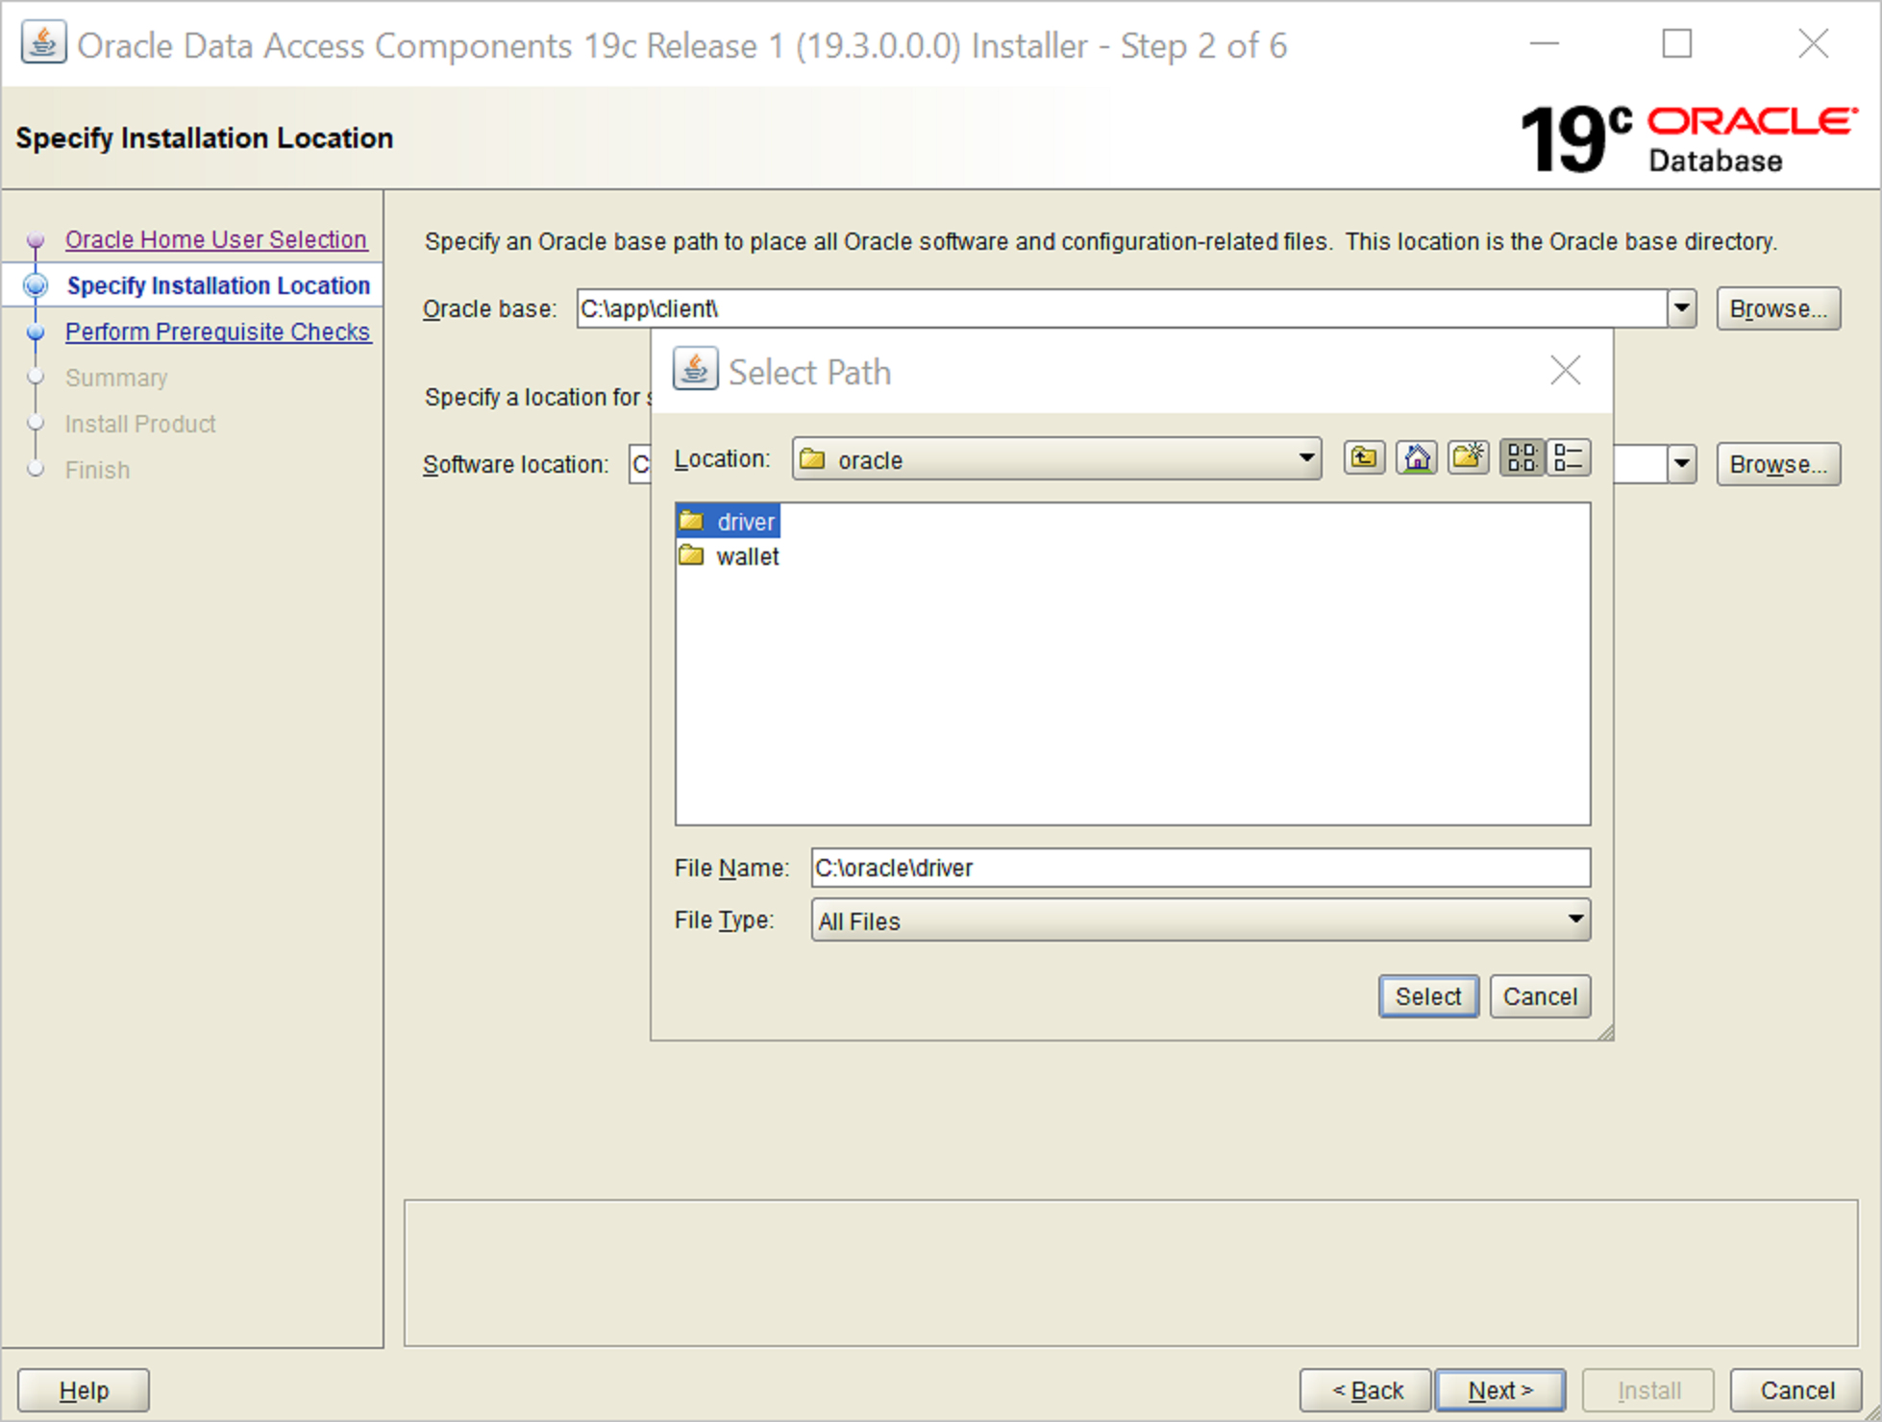The image size is (1882, 1422).
Task: Expand the Oracle base dropdown arrow
Action: [x=1681, y=308]
